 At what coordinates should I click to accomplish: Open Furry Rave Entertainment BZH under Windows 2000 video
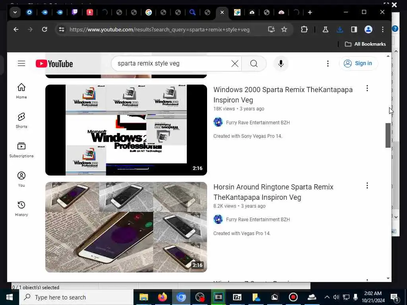click(258, 122)
